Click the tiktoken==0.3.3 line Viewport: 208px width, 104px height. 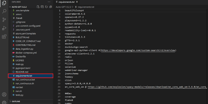coord(75,37)
